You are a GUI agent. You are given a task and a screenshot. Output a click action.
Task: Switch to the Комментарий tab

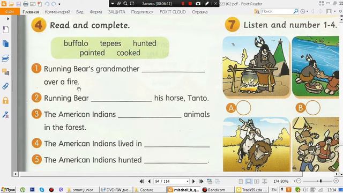click(x=57, y=12)
